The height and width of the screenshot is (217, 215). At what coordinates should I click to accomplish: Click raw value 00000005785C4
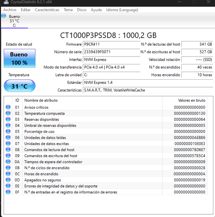pyautogui.click(x=189, y=156)
